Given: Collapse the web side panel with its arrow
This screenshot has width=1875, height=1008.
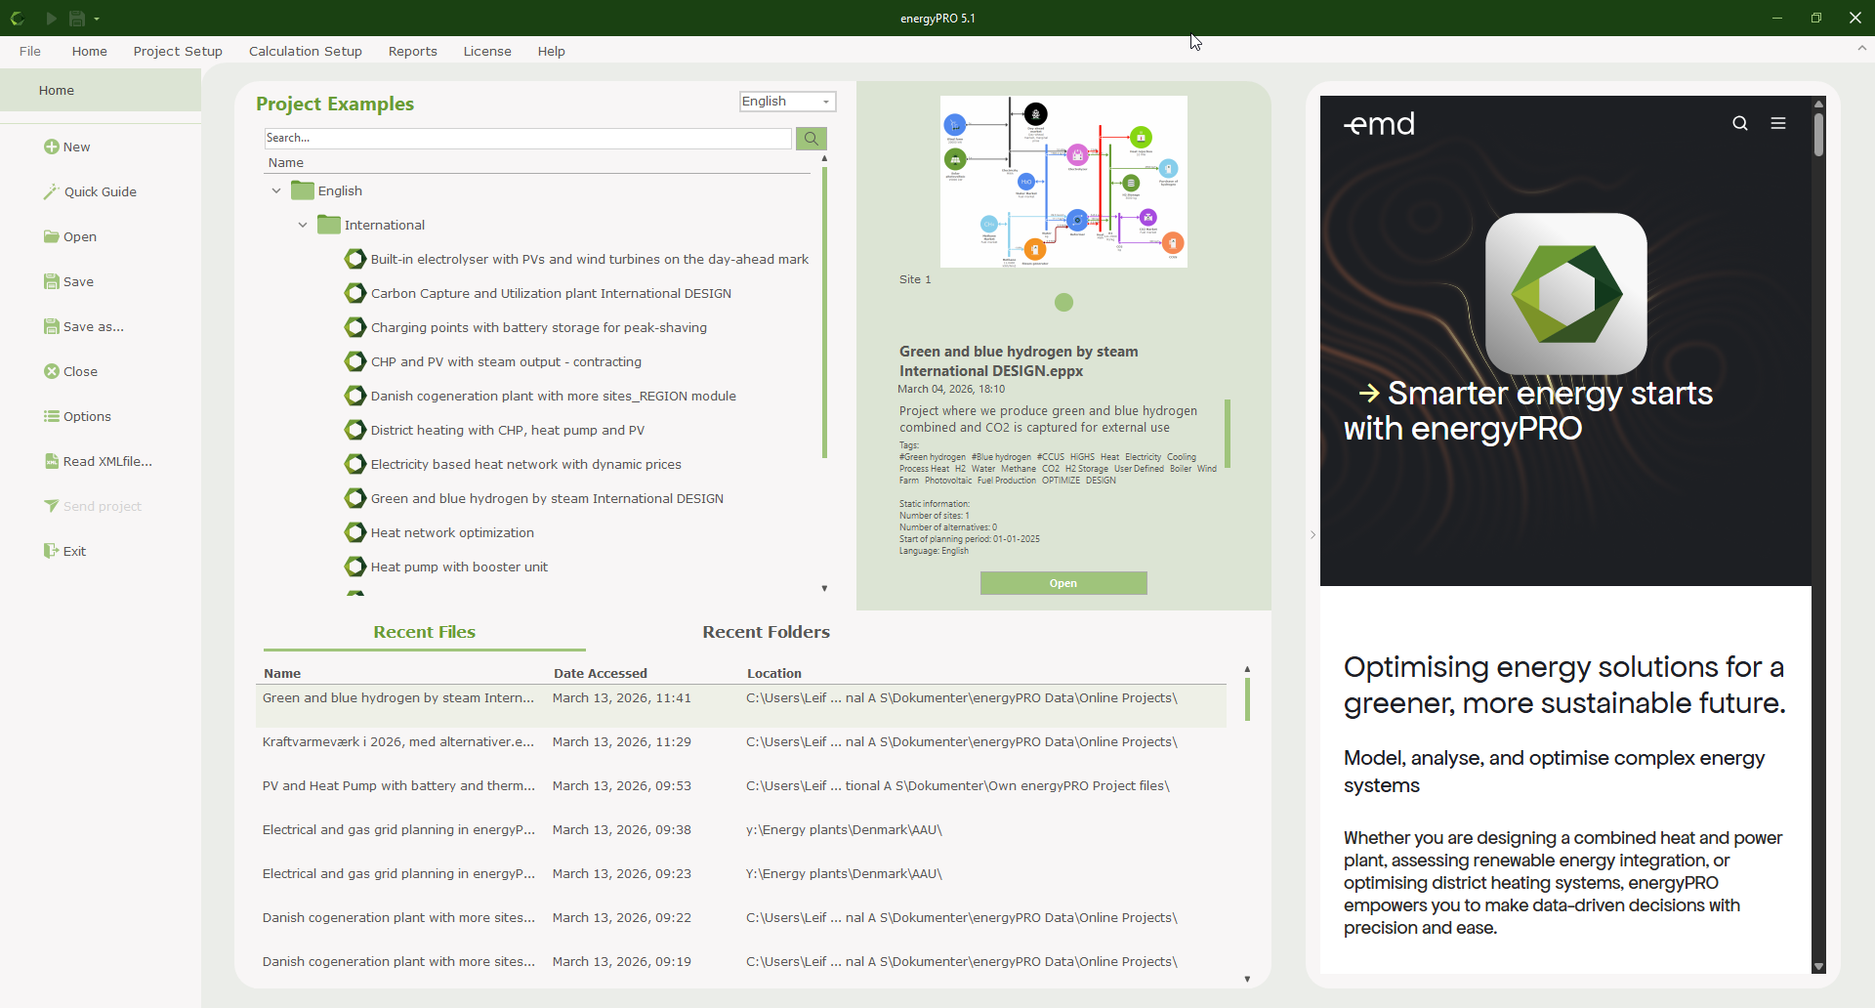Looking at the screenshot, I should [1312, 534].
